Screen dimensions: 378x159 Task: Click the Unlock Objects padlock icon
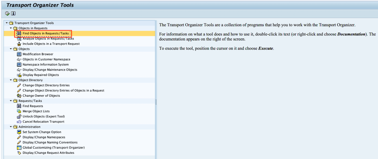(19, 116)
